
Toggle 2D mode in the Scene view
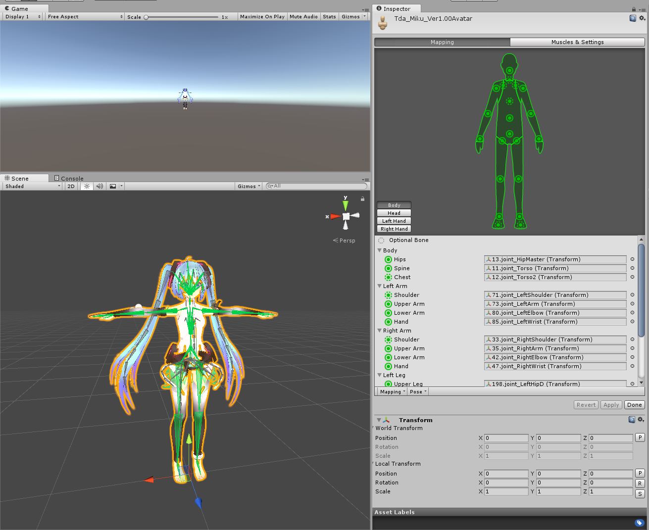point(70,186)
